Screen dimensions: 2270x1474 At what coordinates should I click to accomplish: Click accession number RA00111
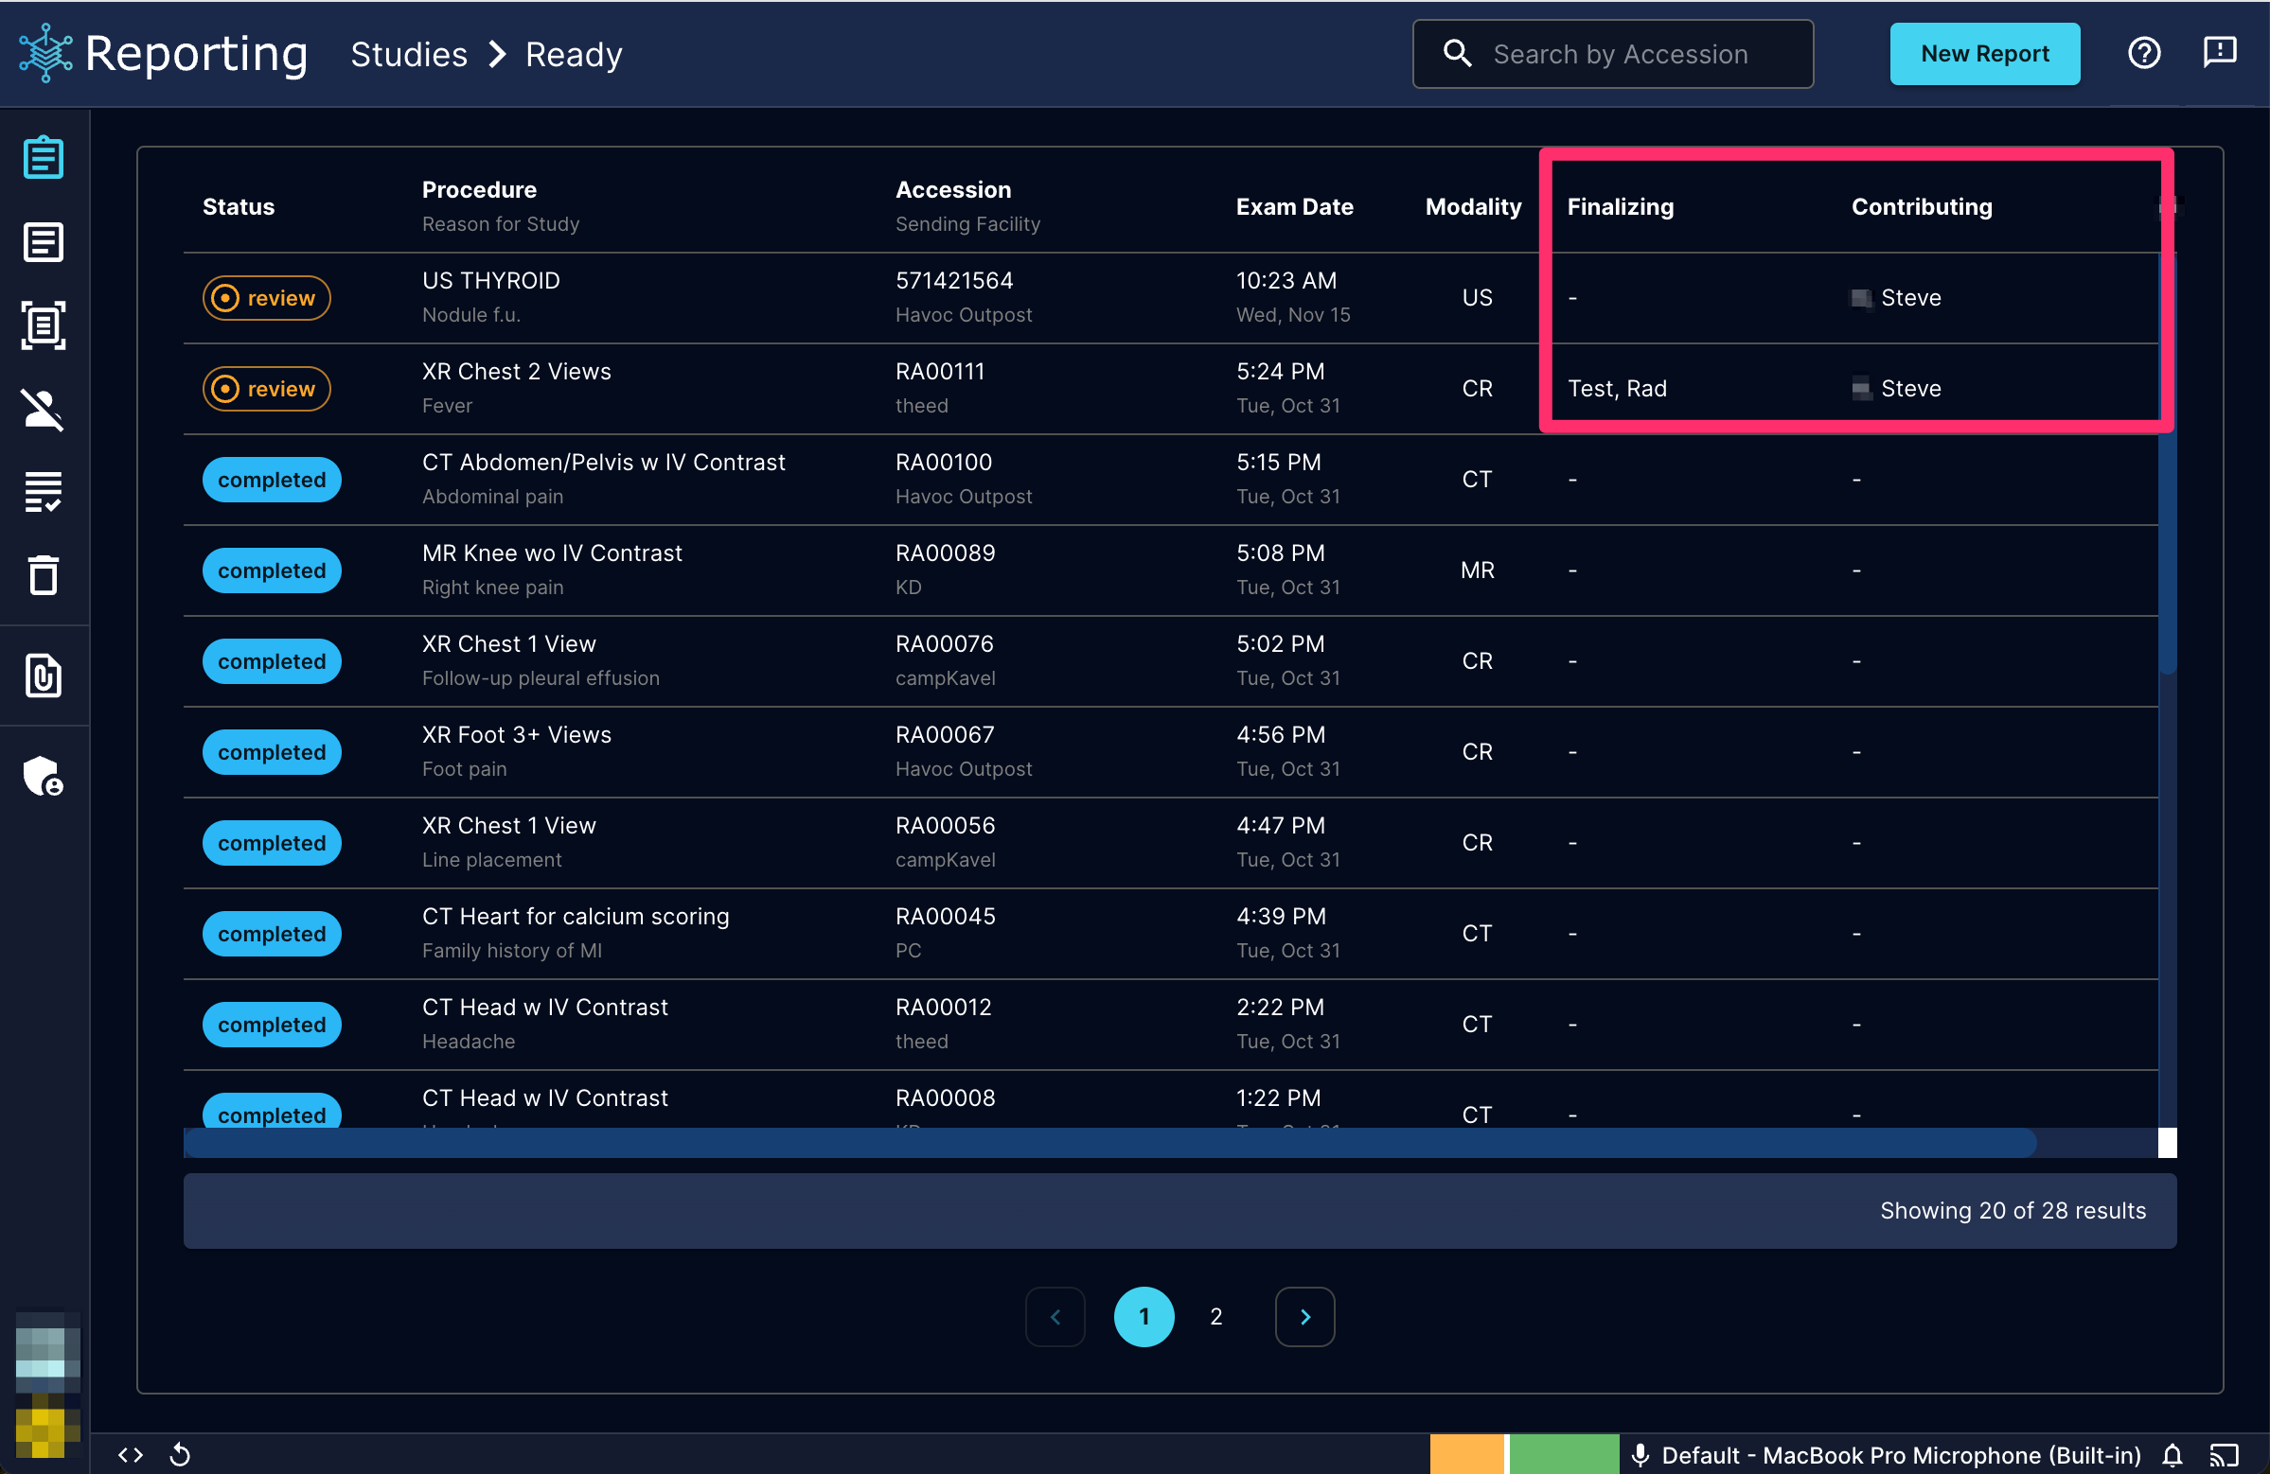tap(939, 372)
